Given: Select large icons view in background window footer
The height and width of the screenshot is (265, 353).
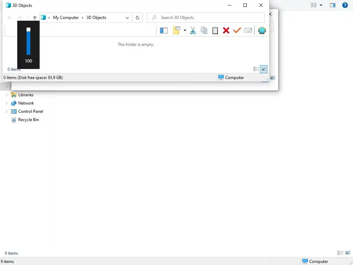Looking at the screenshot, I should click(x=348, y=253).
